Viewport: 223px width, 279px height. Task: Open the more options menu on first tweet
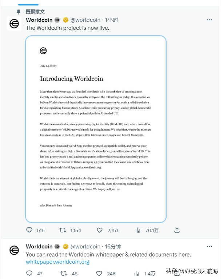210,20
